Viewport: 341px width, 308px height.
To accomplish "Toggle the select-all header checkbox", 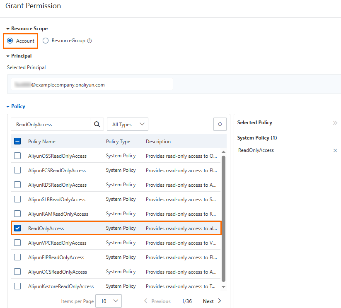I will [17, 141].
